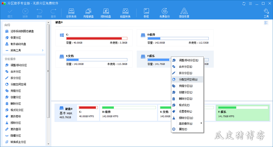The image size is (273, 147).
Task: Open the 工具 wrench icon
Action: click(x=266, y=13)
